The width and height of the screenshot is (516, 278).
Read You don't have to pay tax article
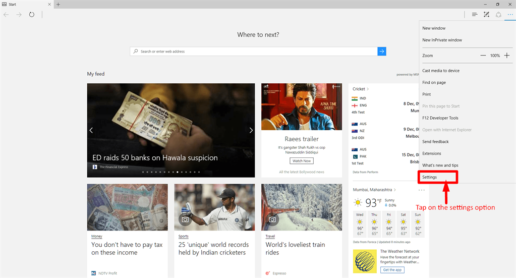coord(127,249)
